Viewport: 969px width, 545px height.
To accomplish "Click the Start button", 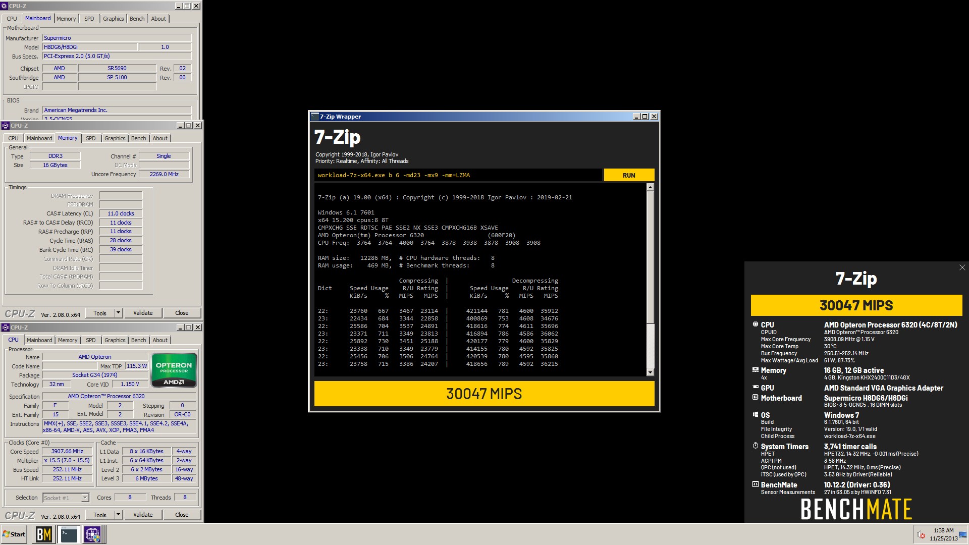I will click(14, 534).
